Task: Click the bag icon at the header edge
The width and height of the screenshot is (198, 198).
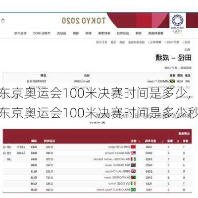Action: (x=3, y=20)
